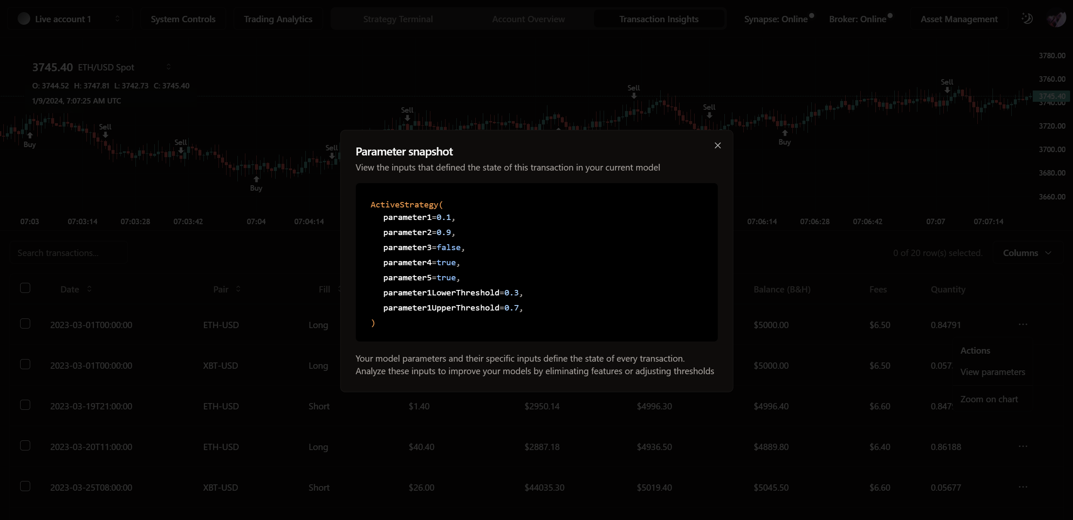Switch to Account Overview tab

[x=528, y=19]
